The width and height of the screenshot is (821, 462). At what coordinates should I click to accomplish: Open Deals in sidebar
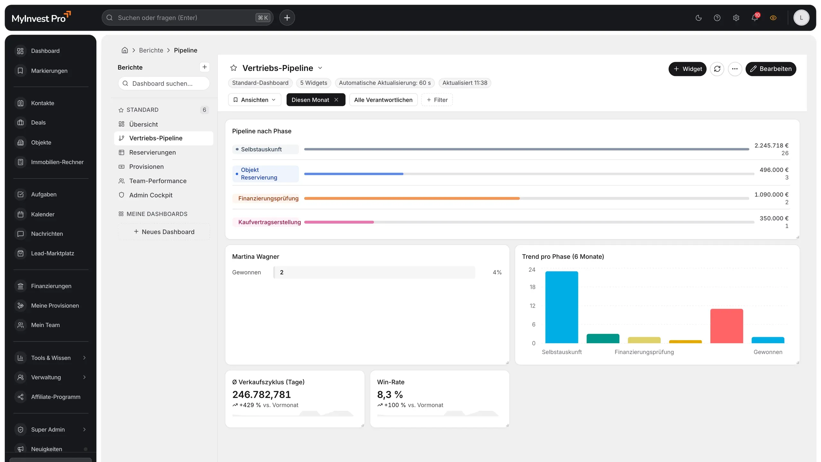[51, 123]
